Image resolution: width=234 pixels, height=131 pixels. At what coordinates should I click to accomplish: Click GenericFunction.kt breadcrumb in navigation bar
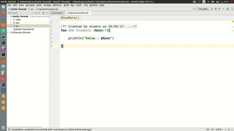47,9
